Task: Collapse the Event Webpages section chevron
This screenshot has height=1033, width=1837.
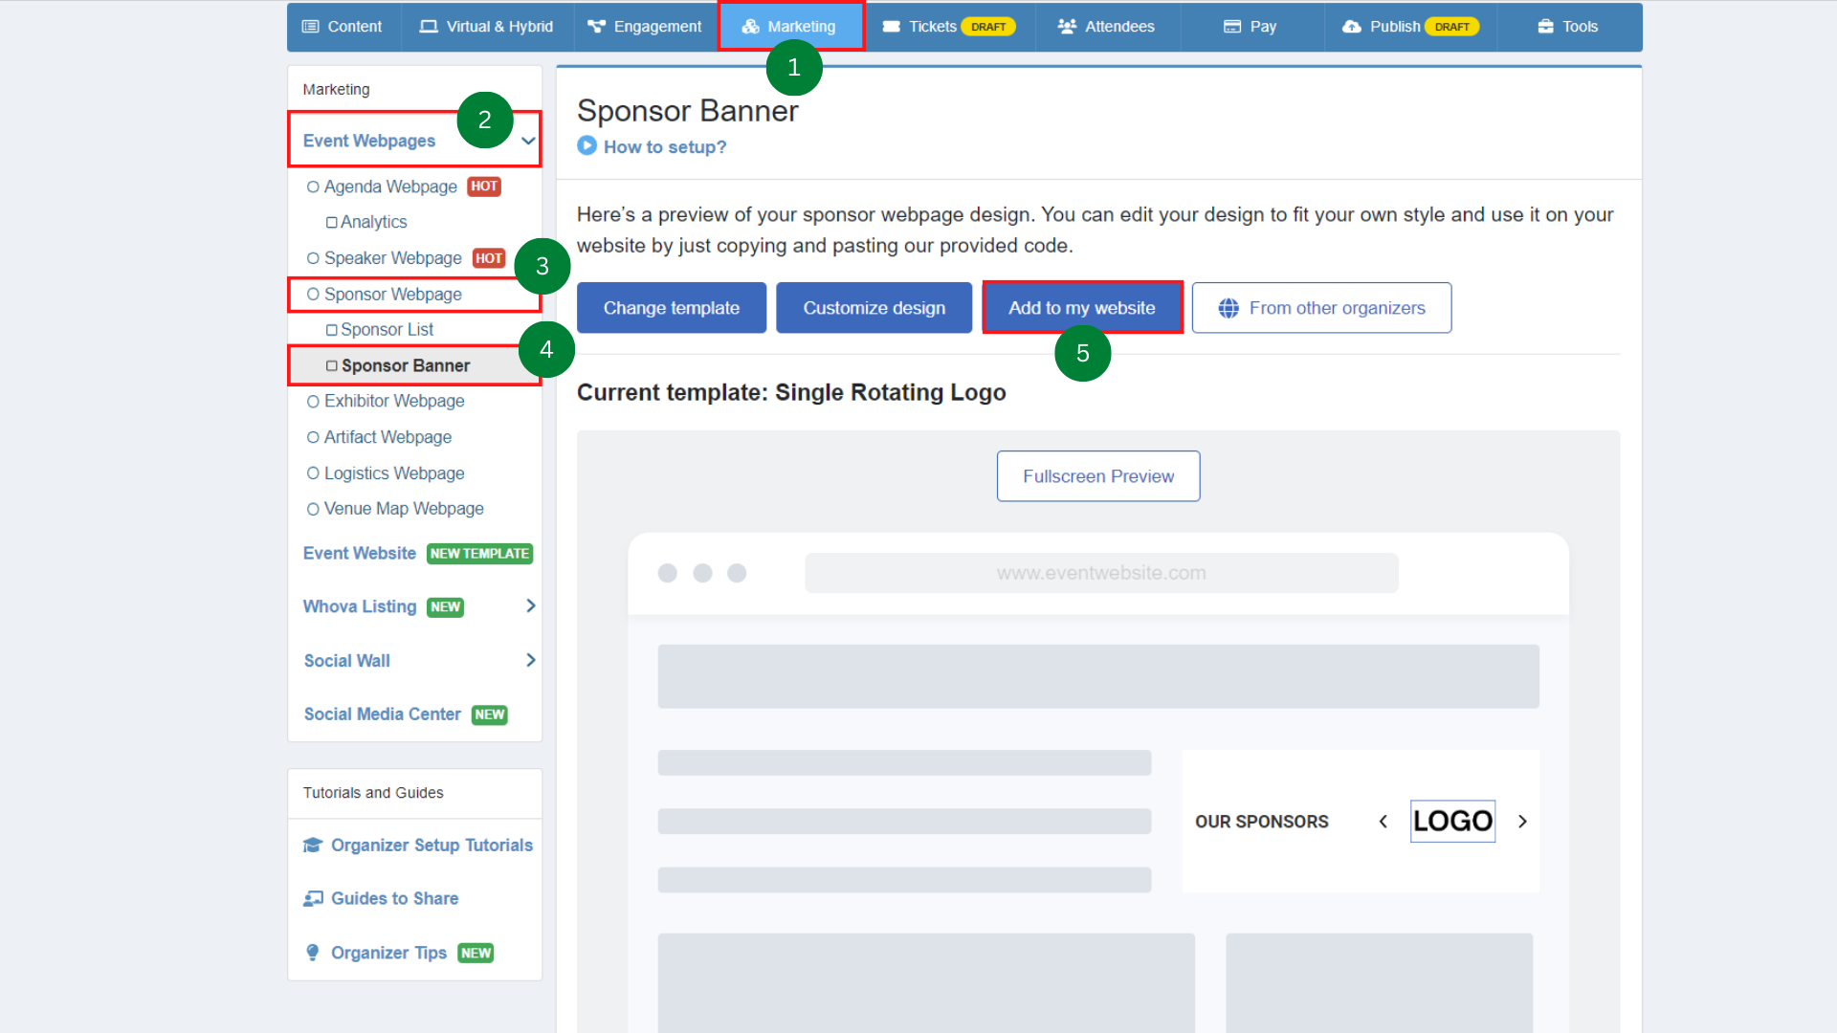Action: (528, 141)
